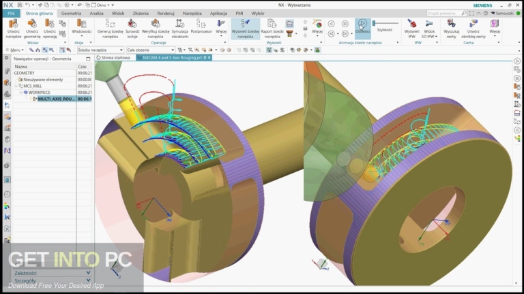The width and height of the screenshot is (524, 294).
Task: Collapse the MCS_MILL tree node
Action: click(x=16, y=86)
